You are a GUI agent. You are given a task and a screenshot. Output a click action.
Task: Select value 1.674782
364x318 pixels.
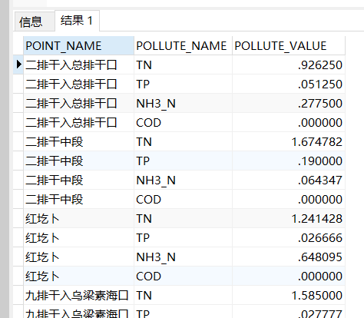pyautogui.click(x=289, y=142)
